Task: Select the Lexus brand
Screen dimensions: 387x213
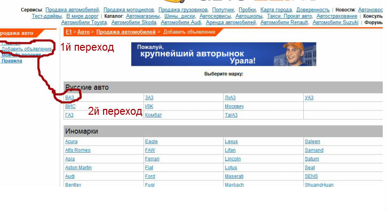Action: pos(231,141)
